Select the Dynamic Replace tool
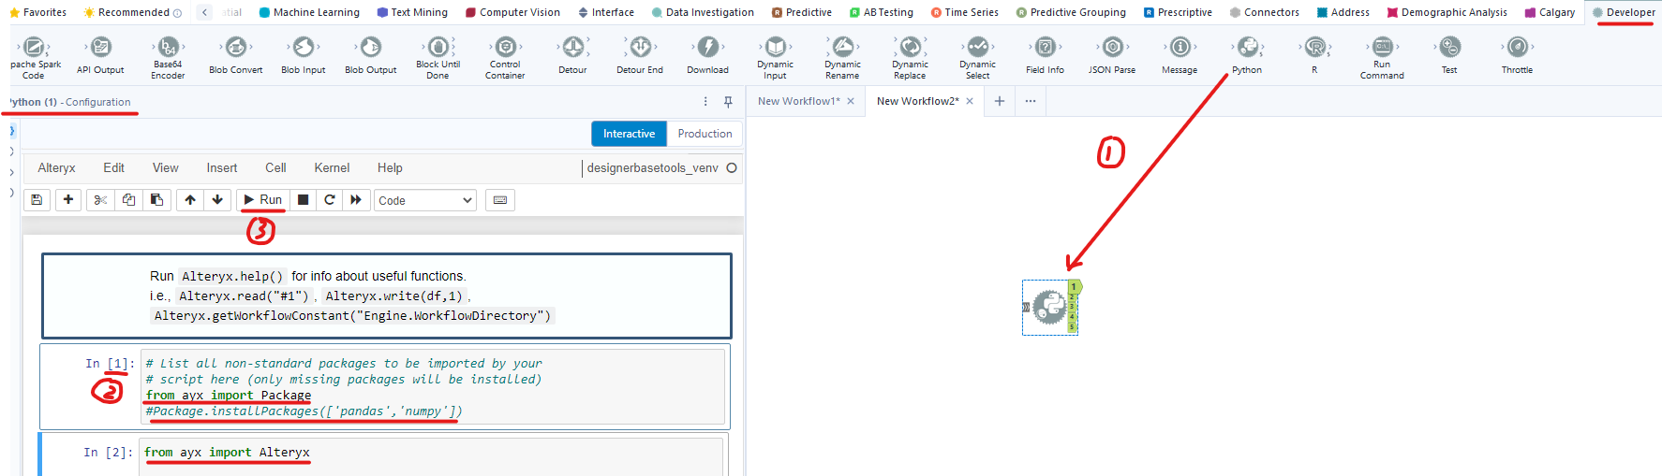 pos(910,57)
